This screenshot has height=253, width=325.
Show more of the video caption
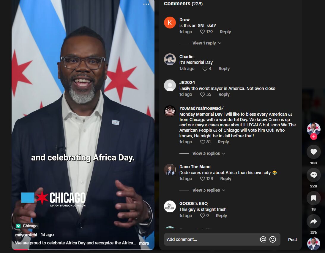click(144, 243)
